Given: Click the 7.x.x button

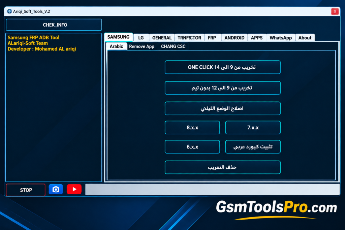Looking at the screenshot, I should (x=253, y=128).
